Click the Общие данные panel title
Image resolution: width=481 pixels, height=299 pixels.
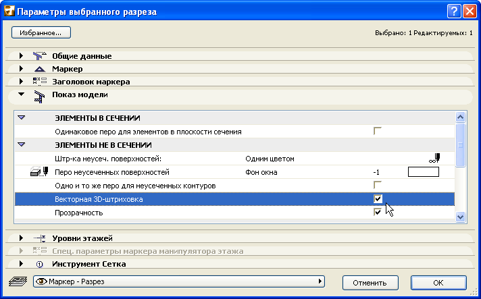[x=82, y=56]
